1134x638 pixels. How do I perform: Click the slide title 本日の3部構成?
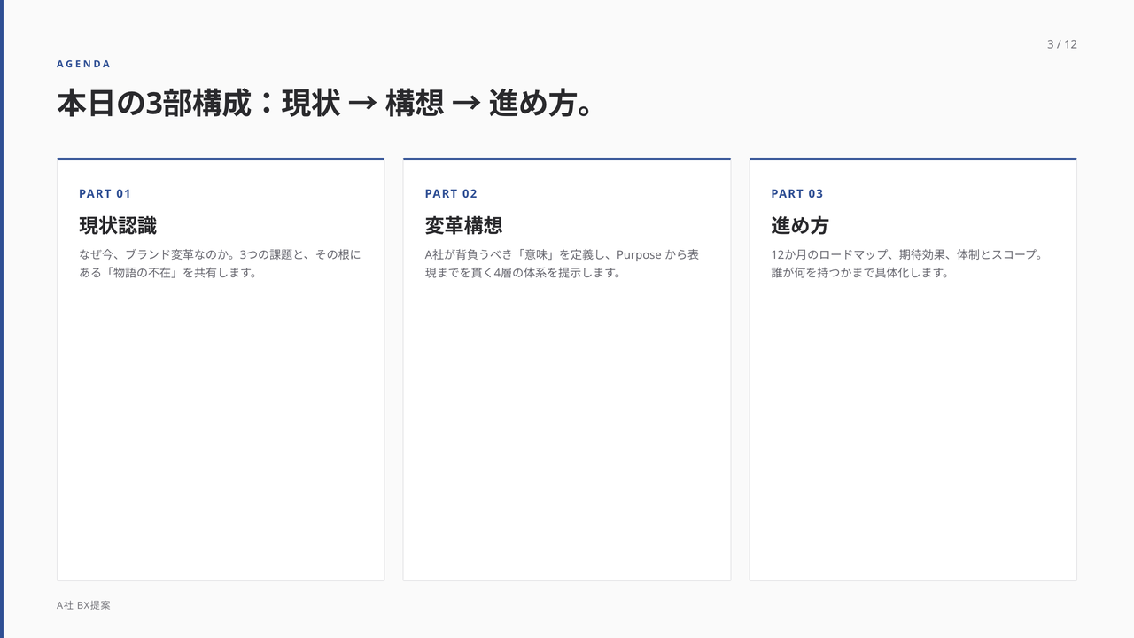(x=325, y=104)
